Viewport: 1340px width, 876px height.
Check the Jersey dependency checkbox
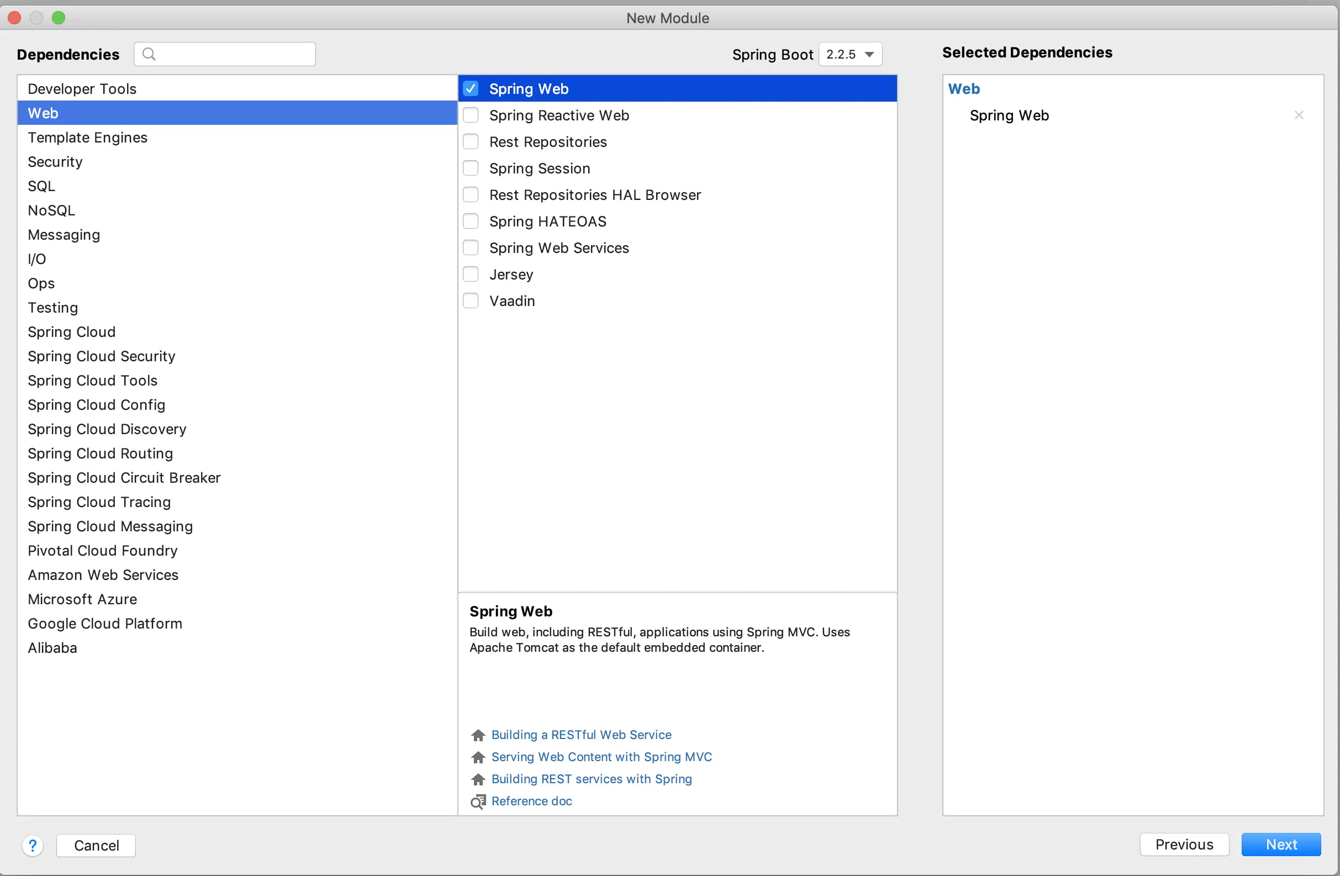click(471, 274)
